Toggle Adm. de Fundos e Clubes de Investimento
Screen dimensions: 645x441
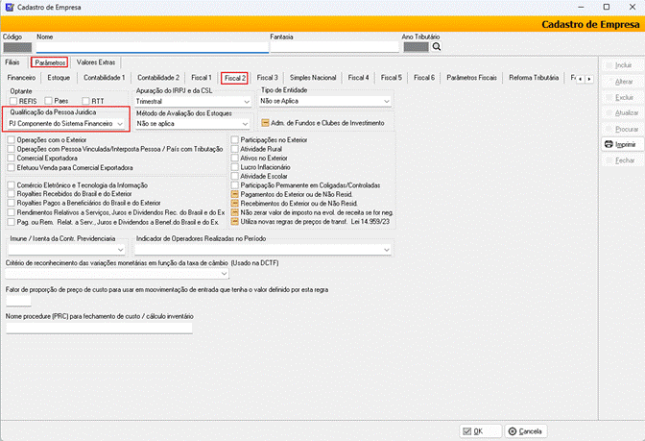pyautogui.click(x=265, y=123)
